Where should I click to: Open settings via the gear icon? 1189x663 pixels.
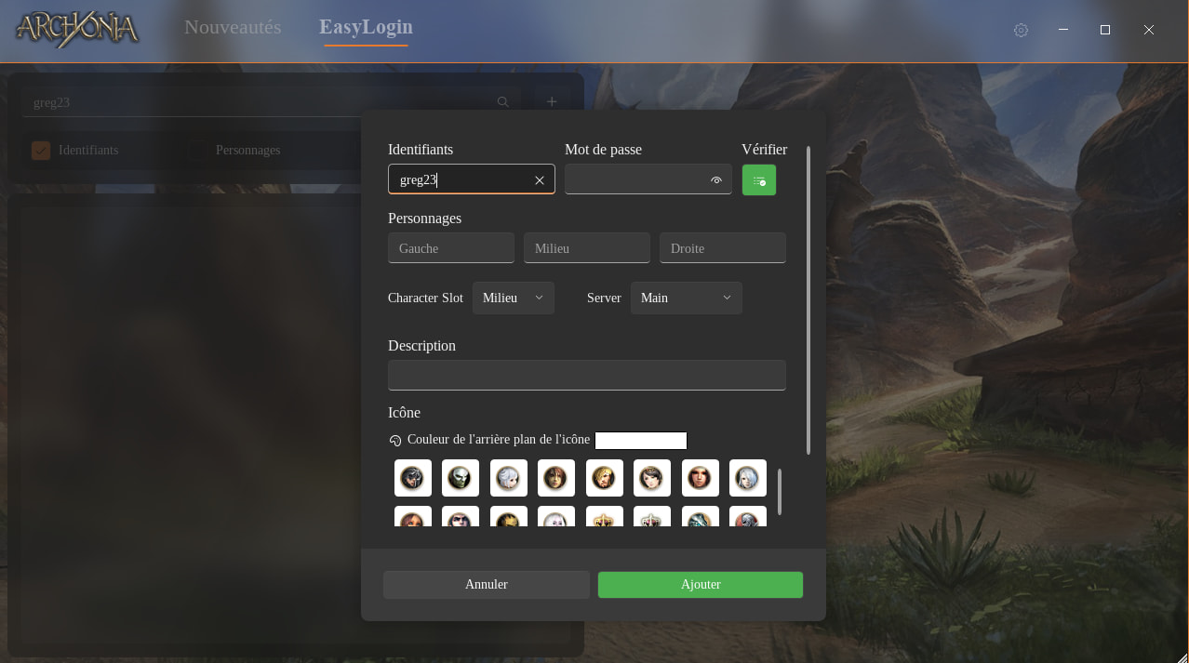(1021, 31)
